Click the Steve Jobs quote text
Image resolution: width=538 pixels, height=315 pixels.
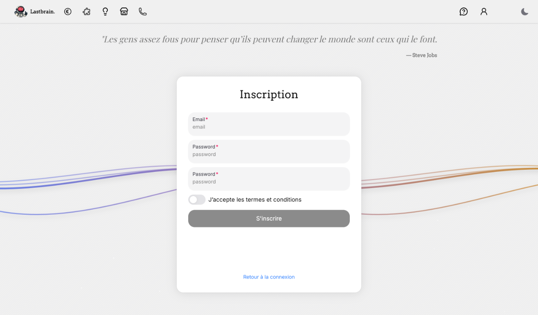click(x=269, y=39)
